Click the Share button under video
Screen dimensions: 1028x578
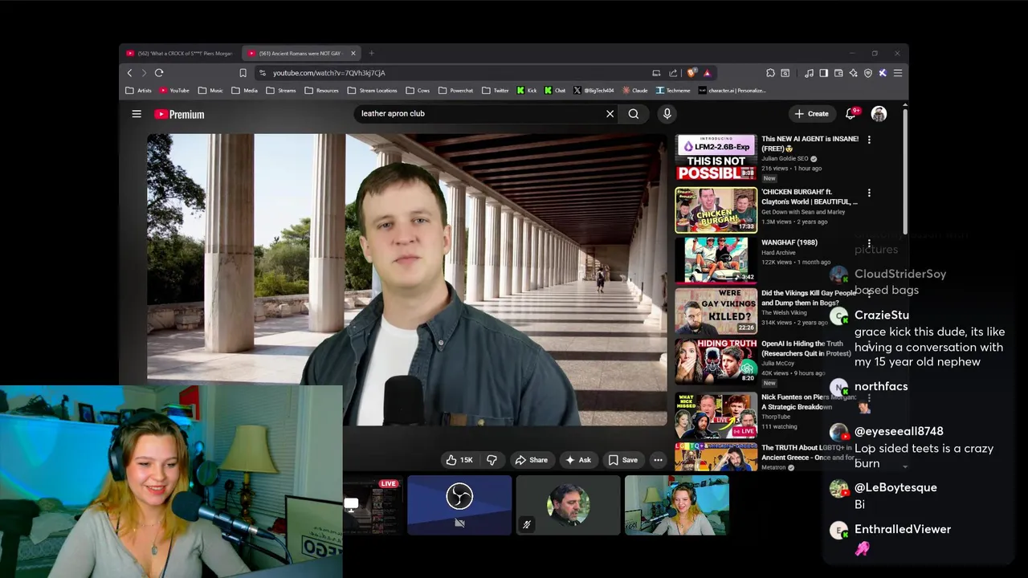pyautogui.click(x=532, y=460)
